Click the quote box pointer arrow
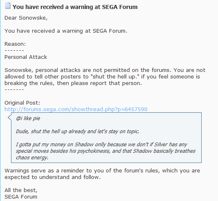Screen dimensions: 218x201 pos(9,117)
